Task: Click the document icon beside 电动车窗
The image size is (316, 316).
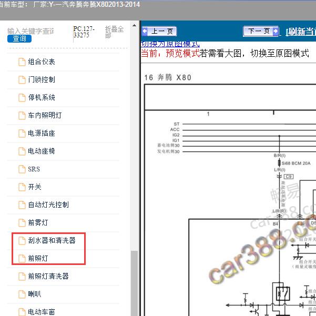Action: [22, 312]
